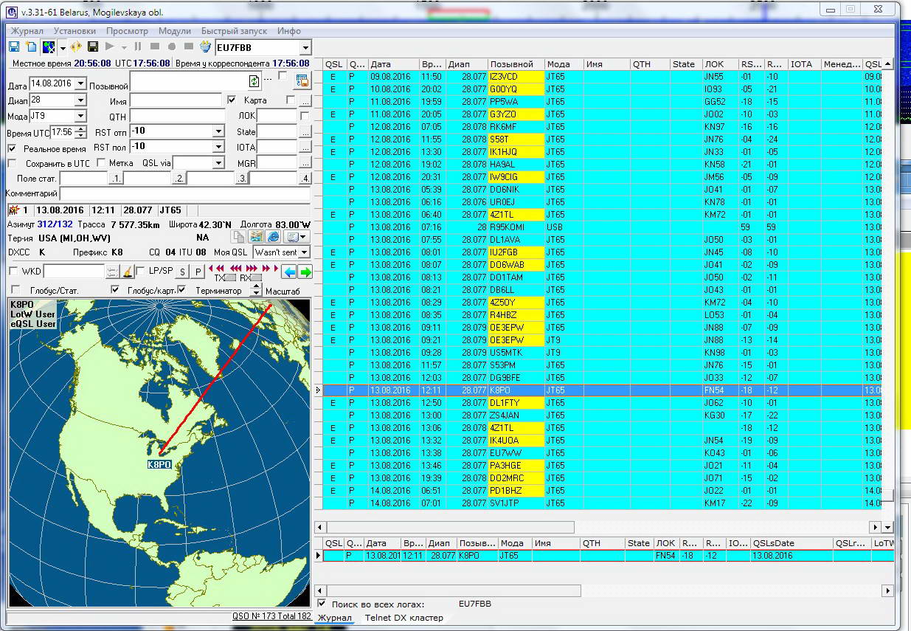Viewport: 911px width, 631px height.
Task: Click the Позывной column header in log table
Action: point(516,64)
